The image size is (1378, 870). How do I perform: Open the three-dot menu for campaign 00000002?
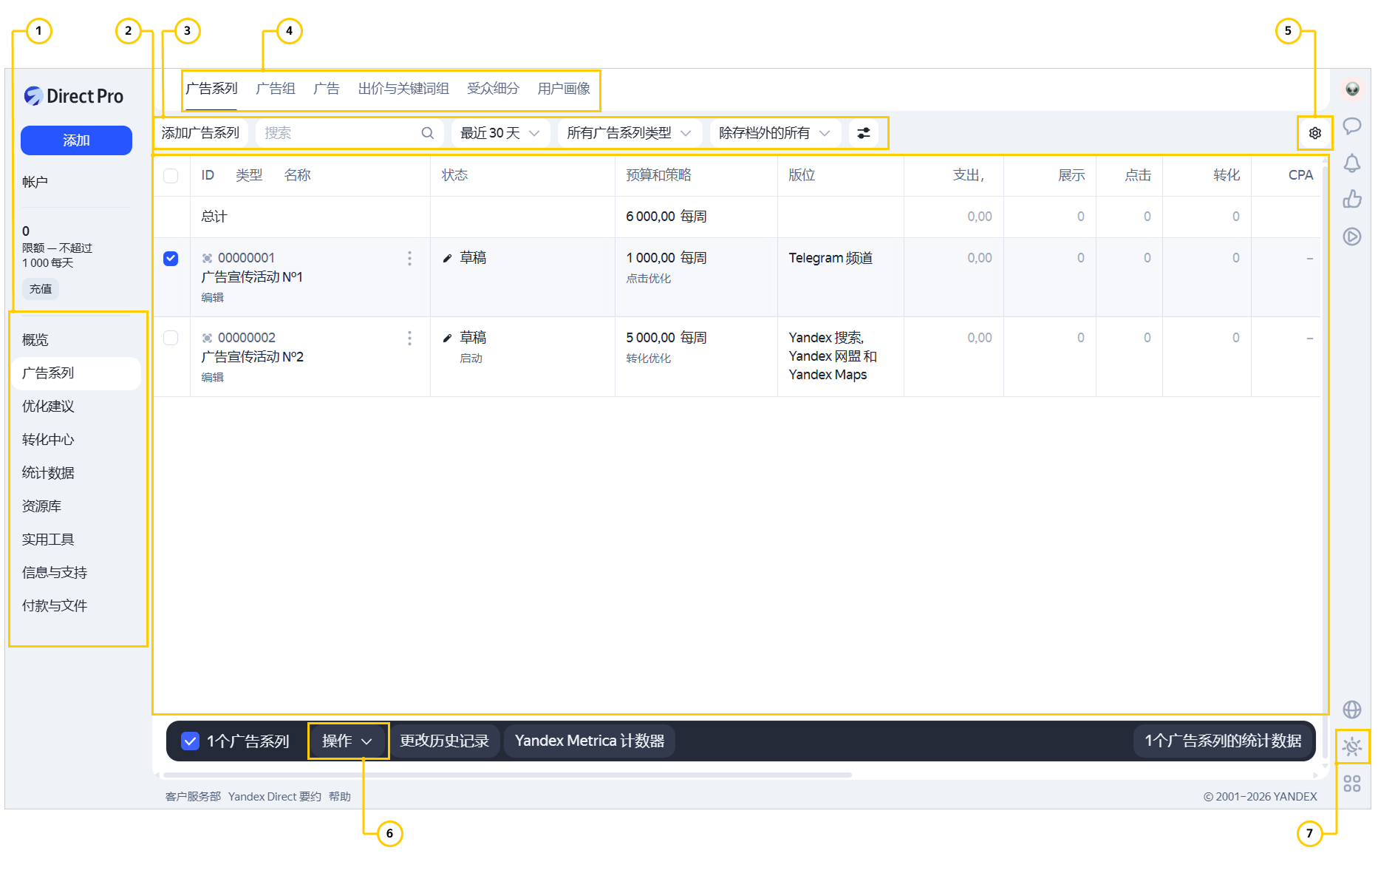click(x=409, y=338)
